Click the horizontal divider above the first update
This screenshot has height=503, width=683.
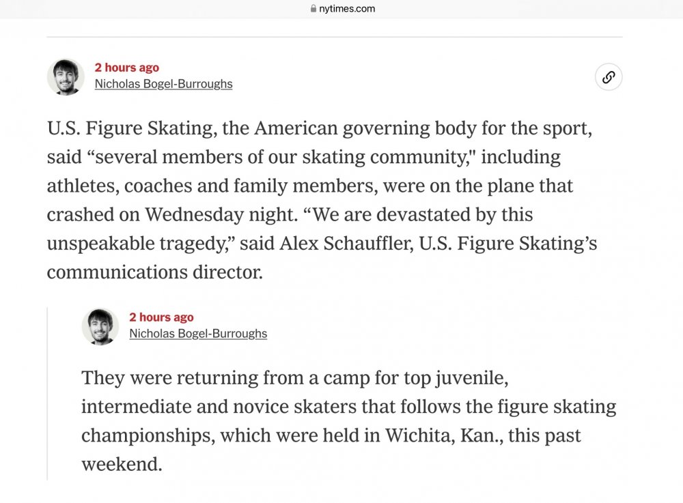click(x=335, y=37)
